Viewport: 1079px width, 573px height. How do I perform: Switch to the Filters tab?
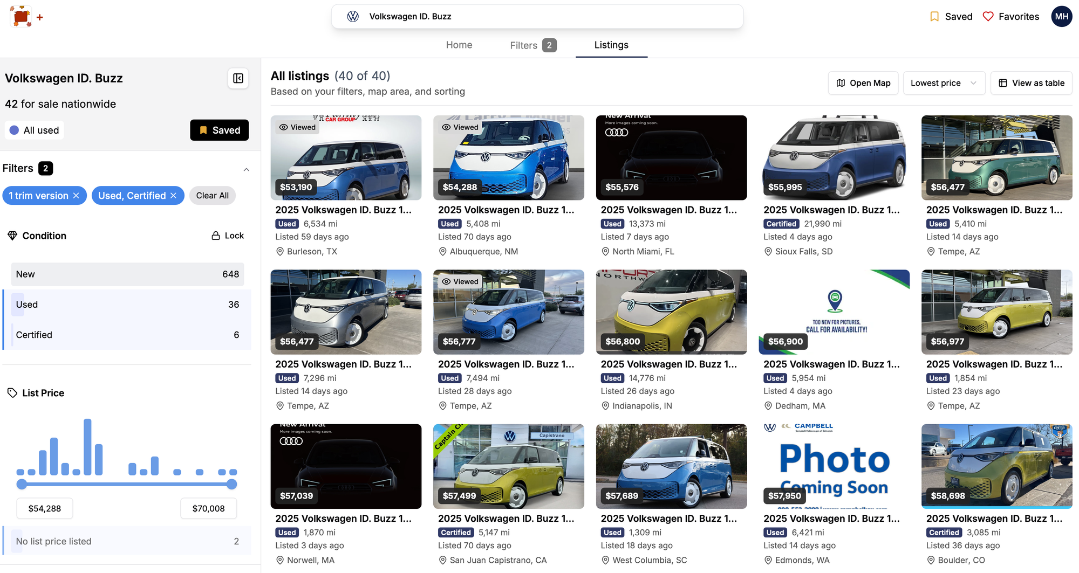[x=533, y=45]
